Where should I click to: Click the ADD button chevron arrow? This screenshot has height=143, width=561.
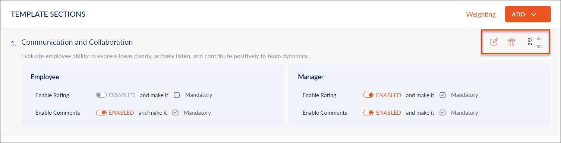point(533,15)
